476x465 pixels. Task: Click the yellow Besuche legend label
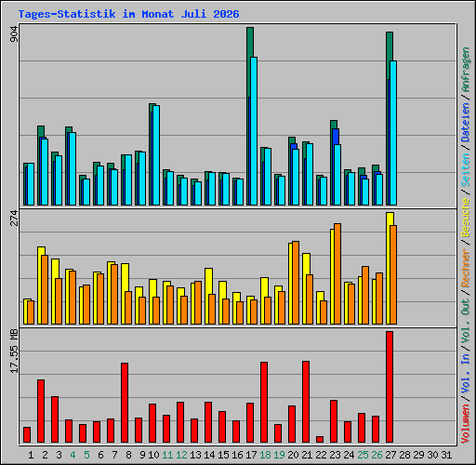coord(466,218)
